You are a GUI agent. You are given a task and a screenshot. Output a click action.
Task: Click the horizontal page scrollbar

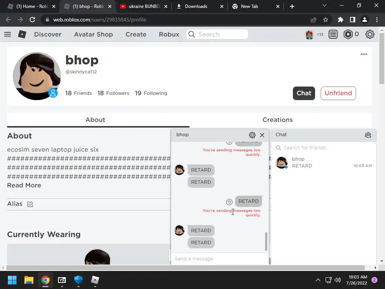[x=185, y=268]
